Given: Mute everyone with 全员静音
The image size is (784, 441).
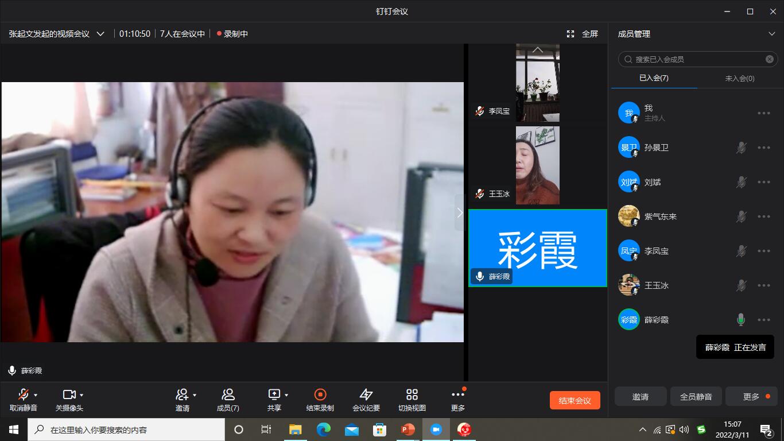Looking at the screenshot, I should [x=696, y=396].
